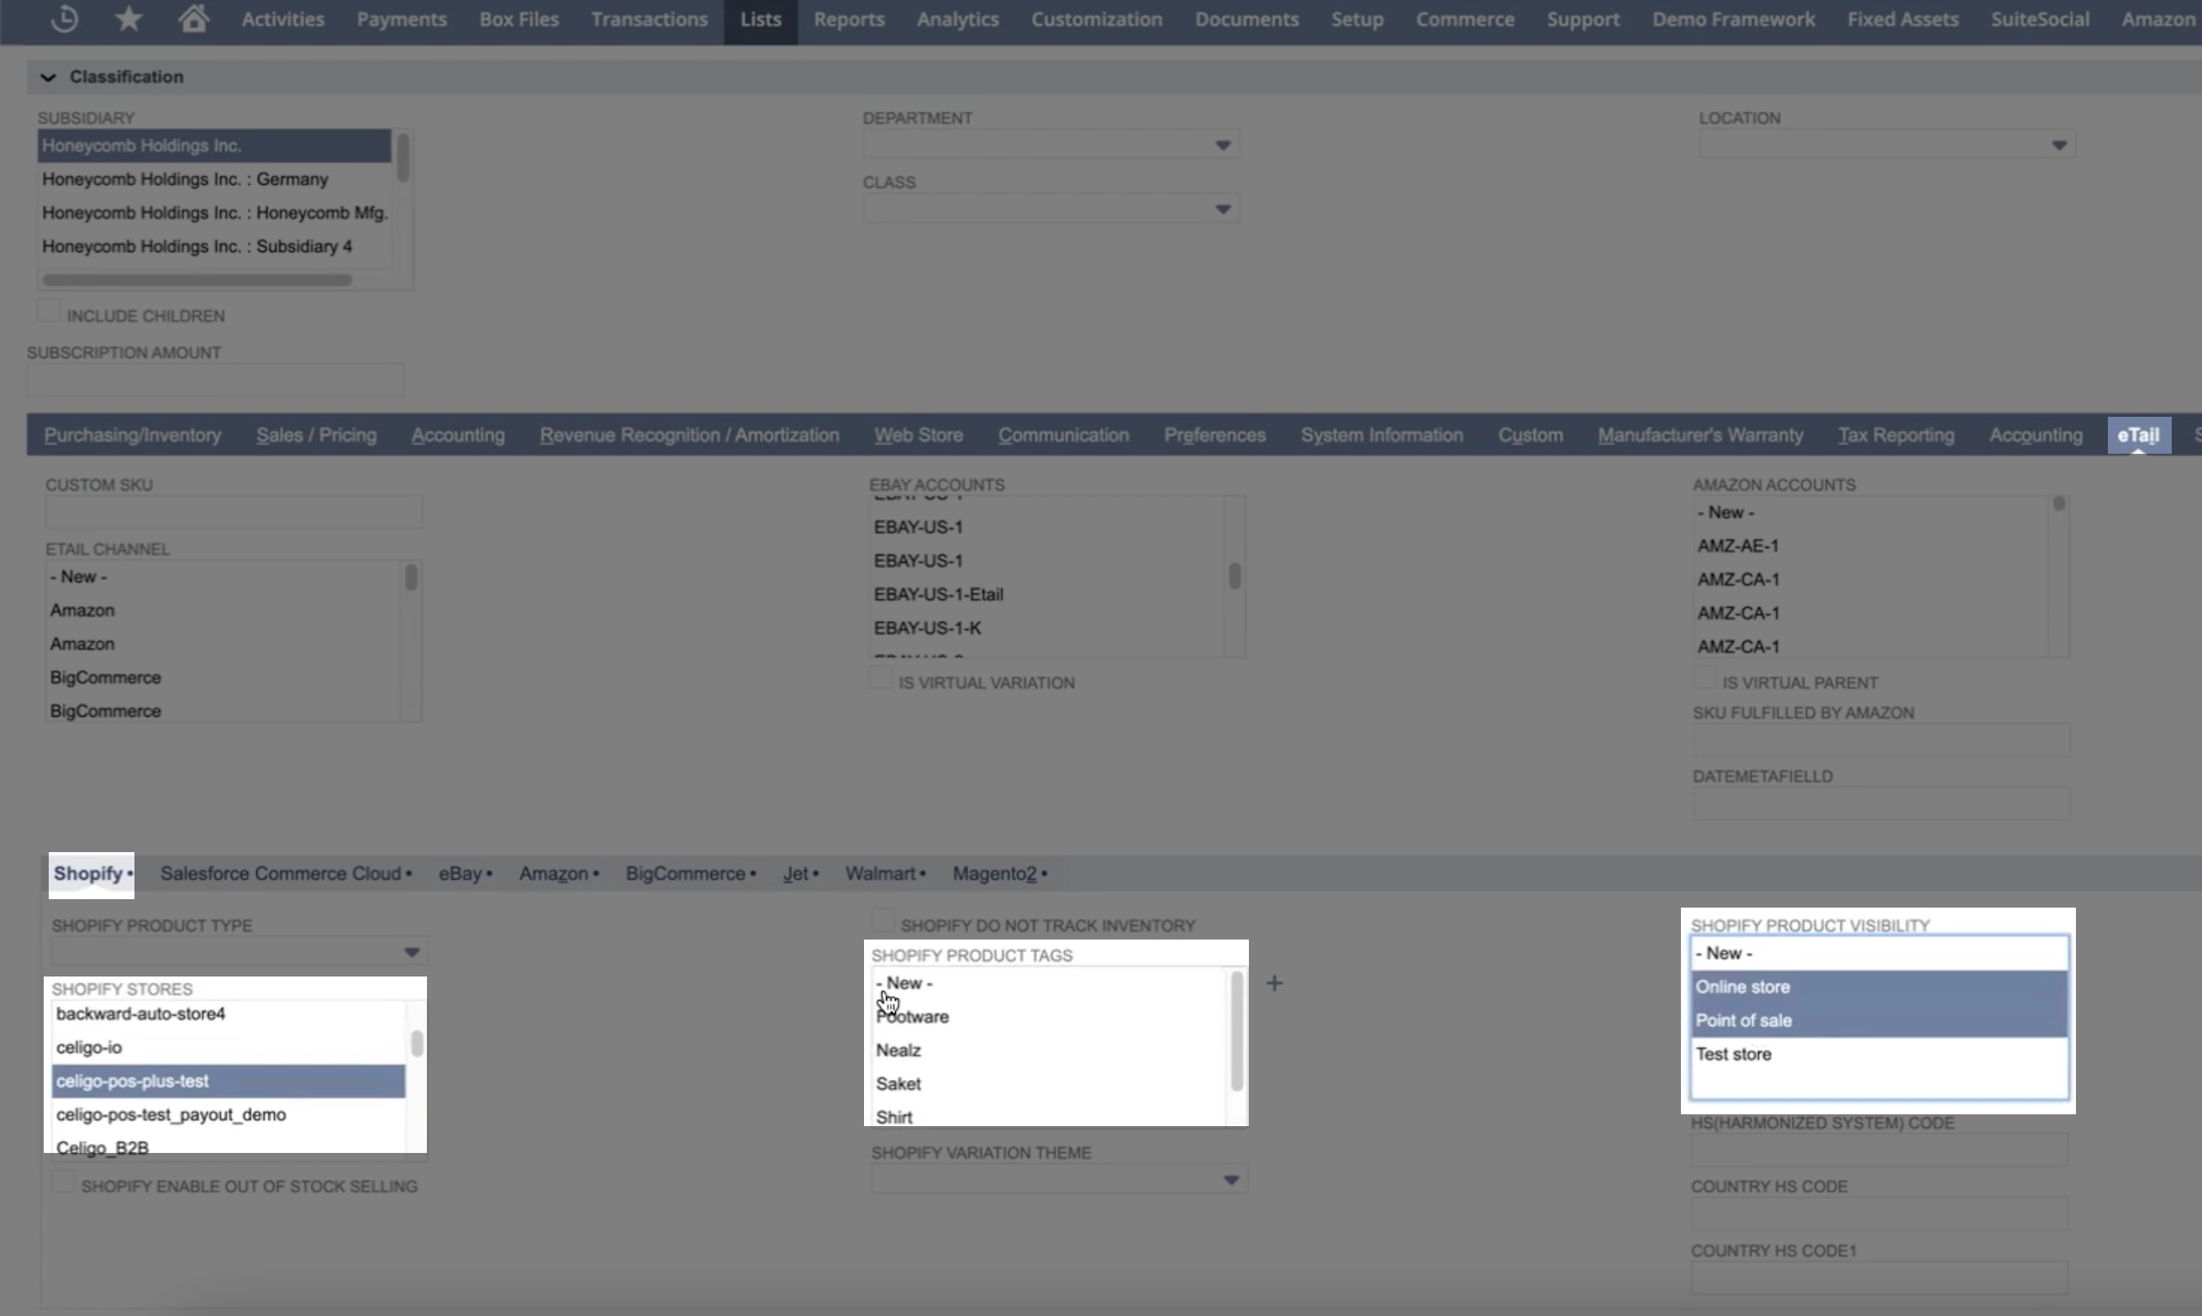The width and height of the screenshot is (2202, 1316).
Task: Enable Shopify Do Not Track Inventory
Action: [x=882, y=921]
